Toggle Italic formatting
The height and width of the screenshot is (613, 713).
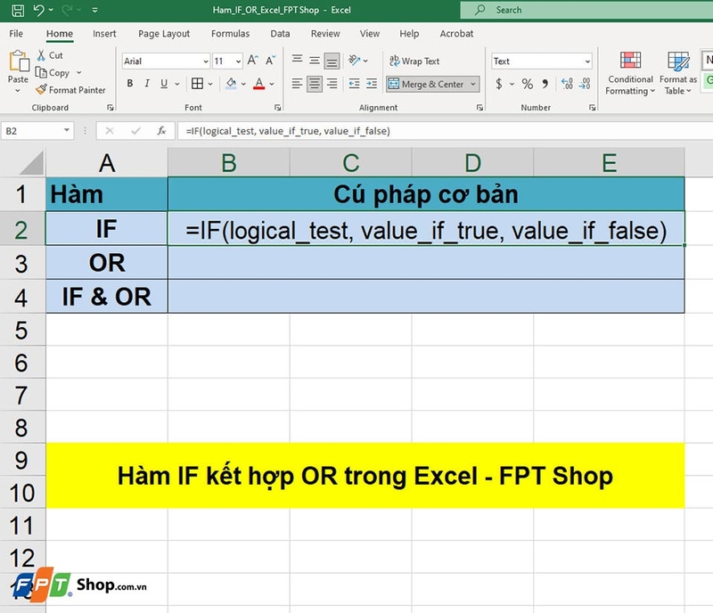click(147, 83)
